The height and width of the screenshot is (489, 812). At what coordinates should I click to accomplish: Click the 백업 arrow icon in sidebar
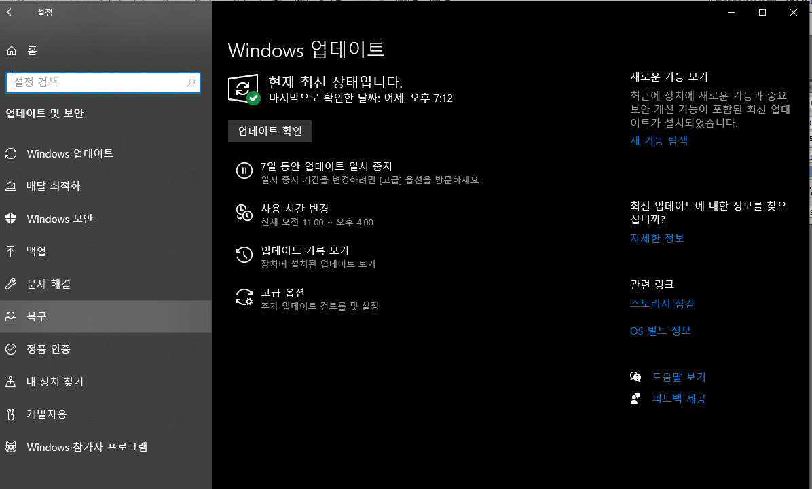11,251
